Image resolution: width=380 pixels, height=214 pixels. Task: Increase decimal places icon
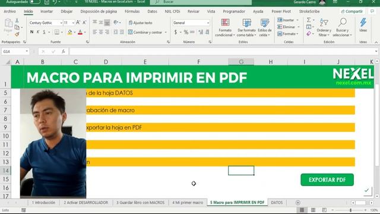click(201, 32)
